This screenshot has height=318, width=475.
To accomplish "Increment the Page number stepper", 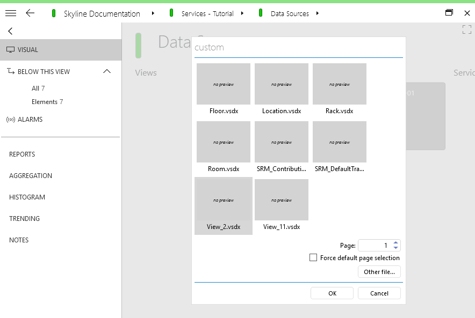I will (396, 242).
